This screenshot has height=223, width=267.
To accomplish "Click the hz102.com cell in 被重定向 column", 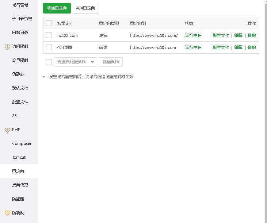I will click(x=68, y=35).
